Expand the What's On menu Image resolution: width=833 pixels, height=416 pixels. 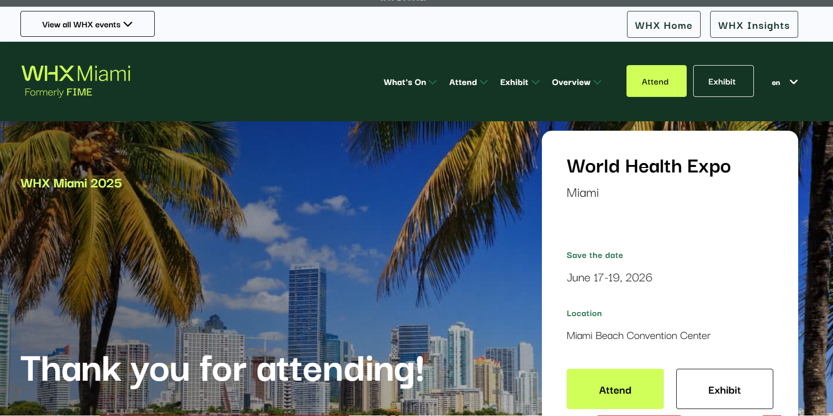tap(405, 83)
